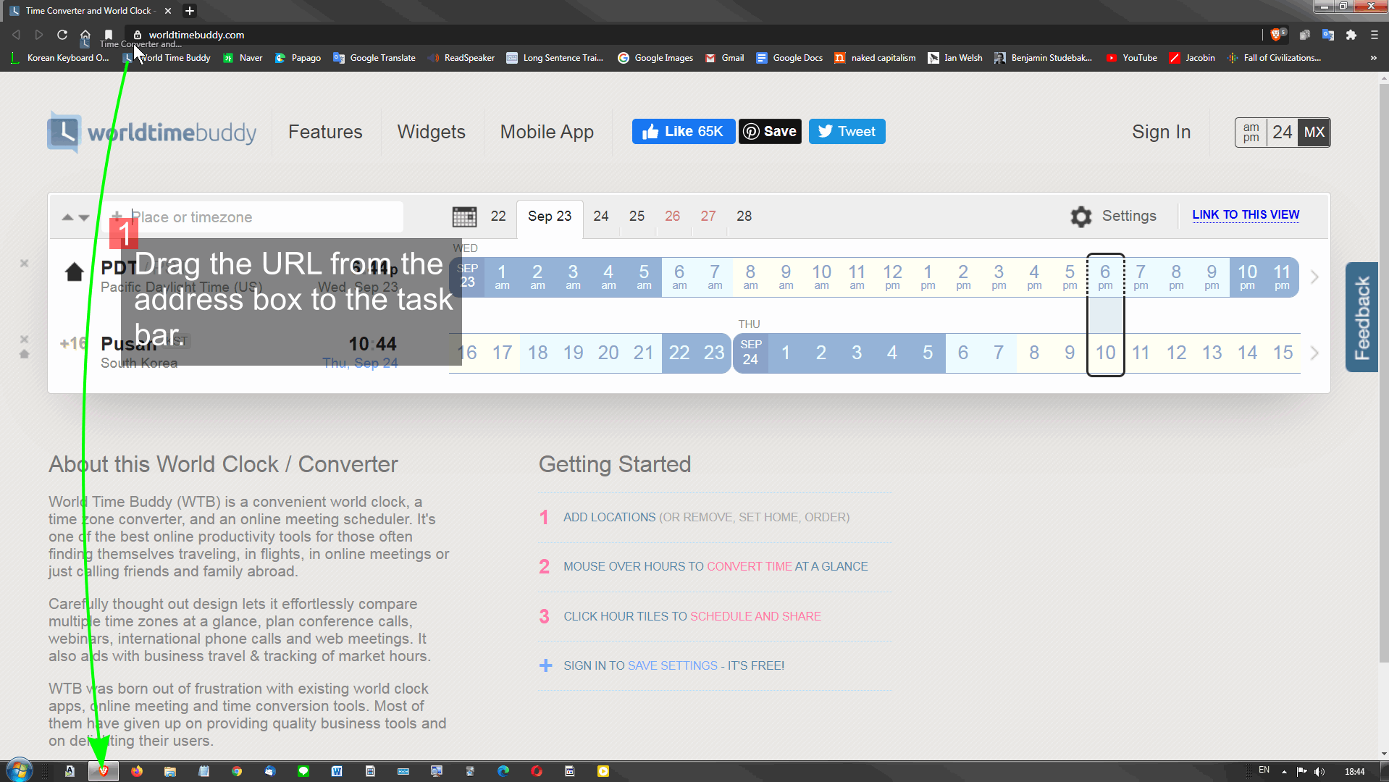Open the green chat app in taskbar

coord(303,771)
